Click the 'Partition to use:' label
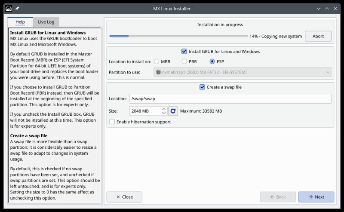This screenshot has width=344, height=212. click(x=124, y=72)
